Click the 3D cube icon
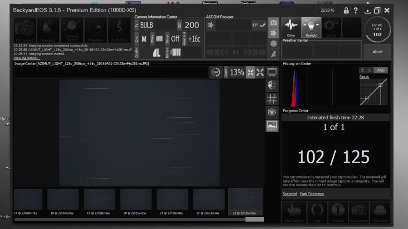The width and height of the screenshot is (408, 229). tap(272, 112)
